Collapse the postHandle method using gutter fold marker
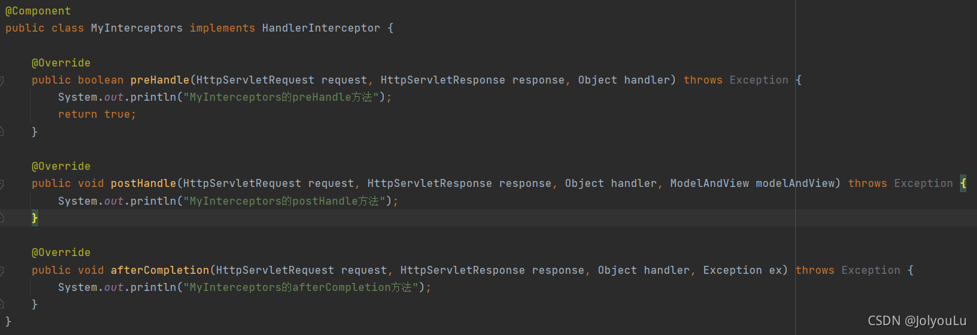 [x=2, y=184]
